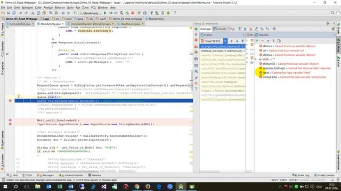Open File Explorer from the taskbar
Image resolution: width=341 pixels, height=191 pixels.
pos(38,186)
